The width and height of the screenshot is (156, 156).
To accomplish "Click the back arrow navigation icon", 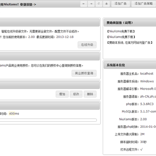I will (x=84, y=4).
